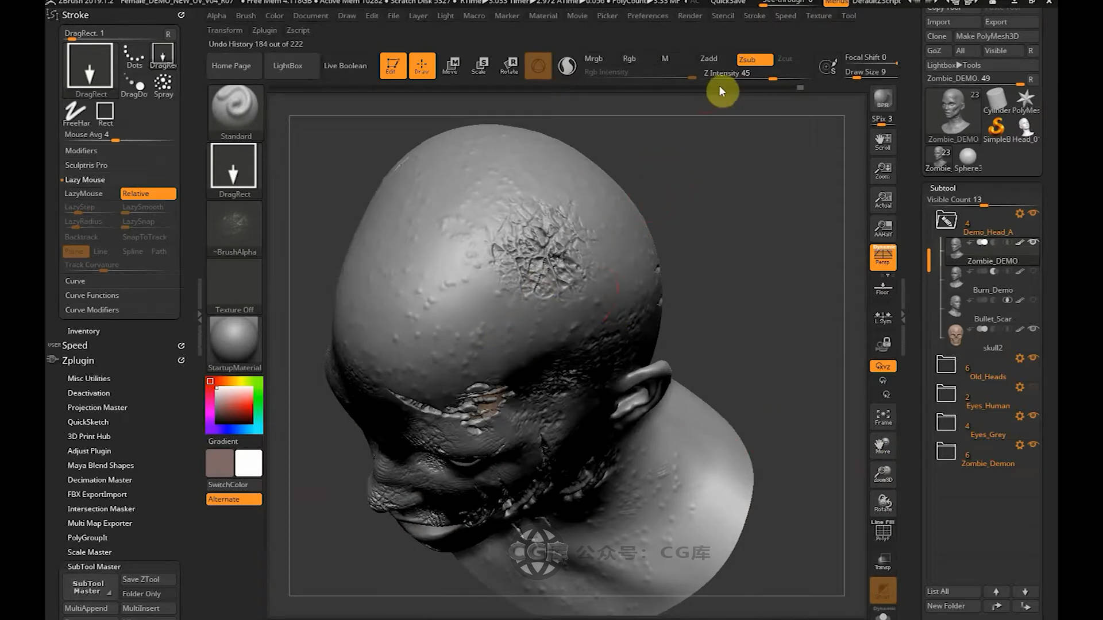Toggle visibility of Demo_Head_A folder

coord(1033,213)
